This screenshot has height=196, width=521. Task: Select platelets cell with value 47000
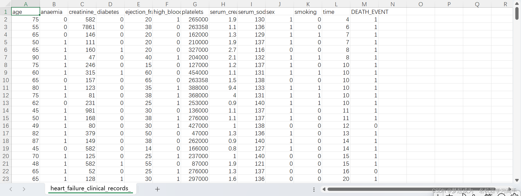click(x=195, y=133)
